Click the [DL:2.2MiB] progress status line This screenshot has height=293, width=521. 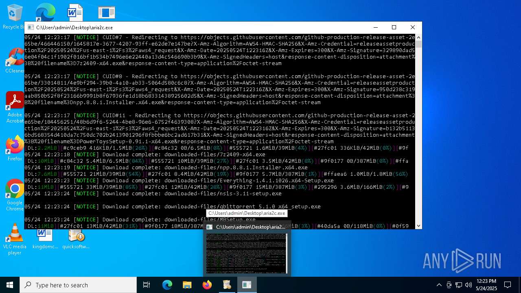(x=217, y=148)
